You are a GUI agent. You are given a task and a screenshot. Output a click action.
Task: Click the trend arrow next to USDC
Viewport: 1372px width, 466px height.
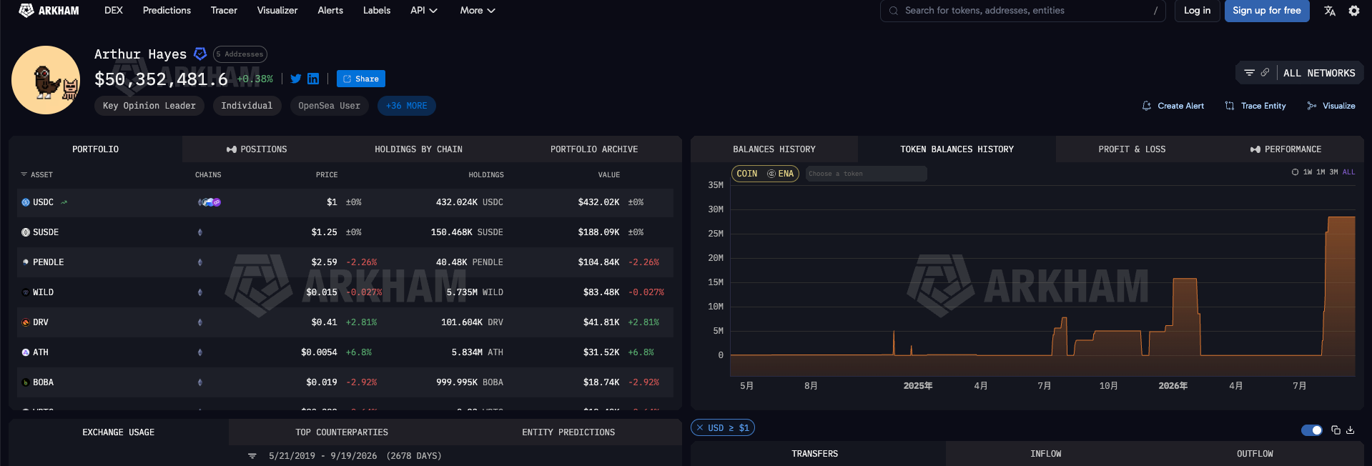(x=64, y=202)
